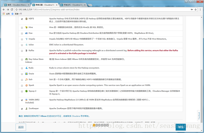Check the Oozie service checkbox
Screen dimensions: 204x133
pos(22,74)
